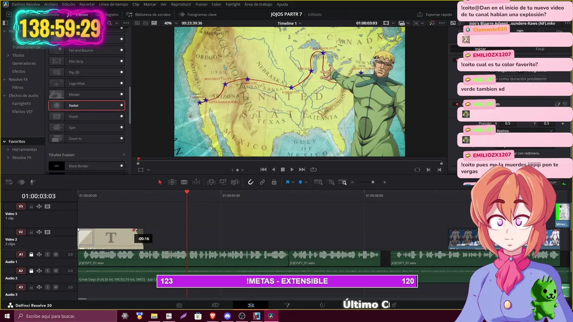The image size is (573, 322).
Task: Expand Resolve FX under Favoritos
Action: coord(8,157)
